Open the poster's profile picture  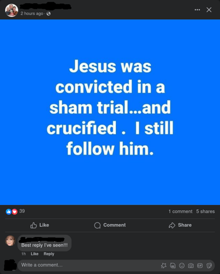tap(12, 10)
